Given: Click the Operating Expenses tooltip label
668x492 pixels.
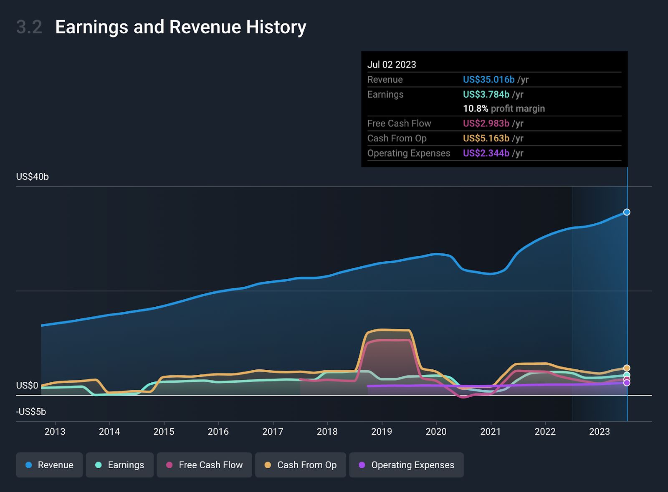Looking at the screenshot, I should click(x=409, y=153).
